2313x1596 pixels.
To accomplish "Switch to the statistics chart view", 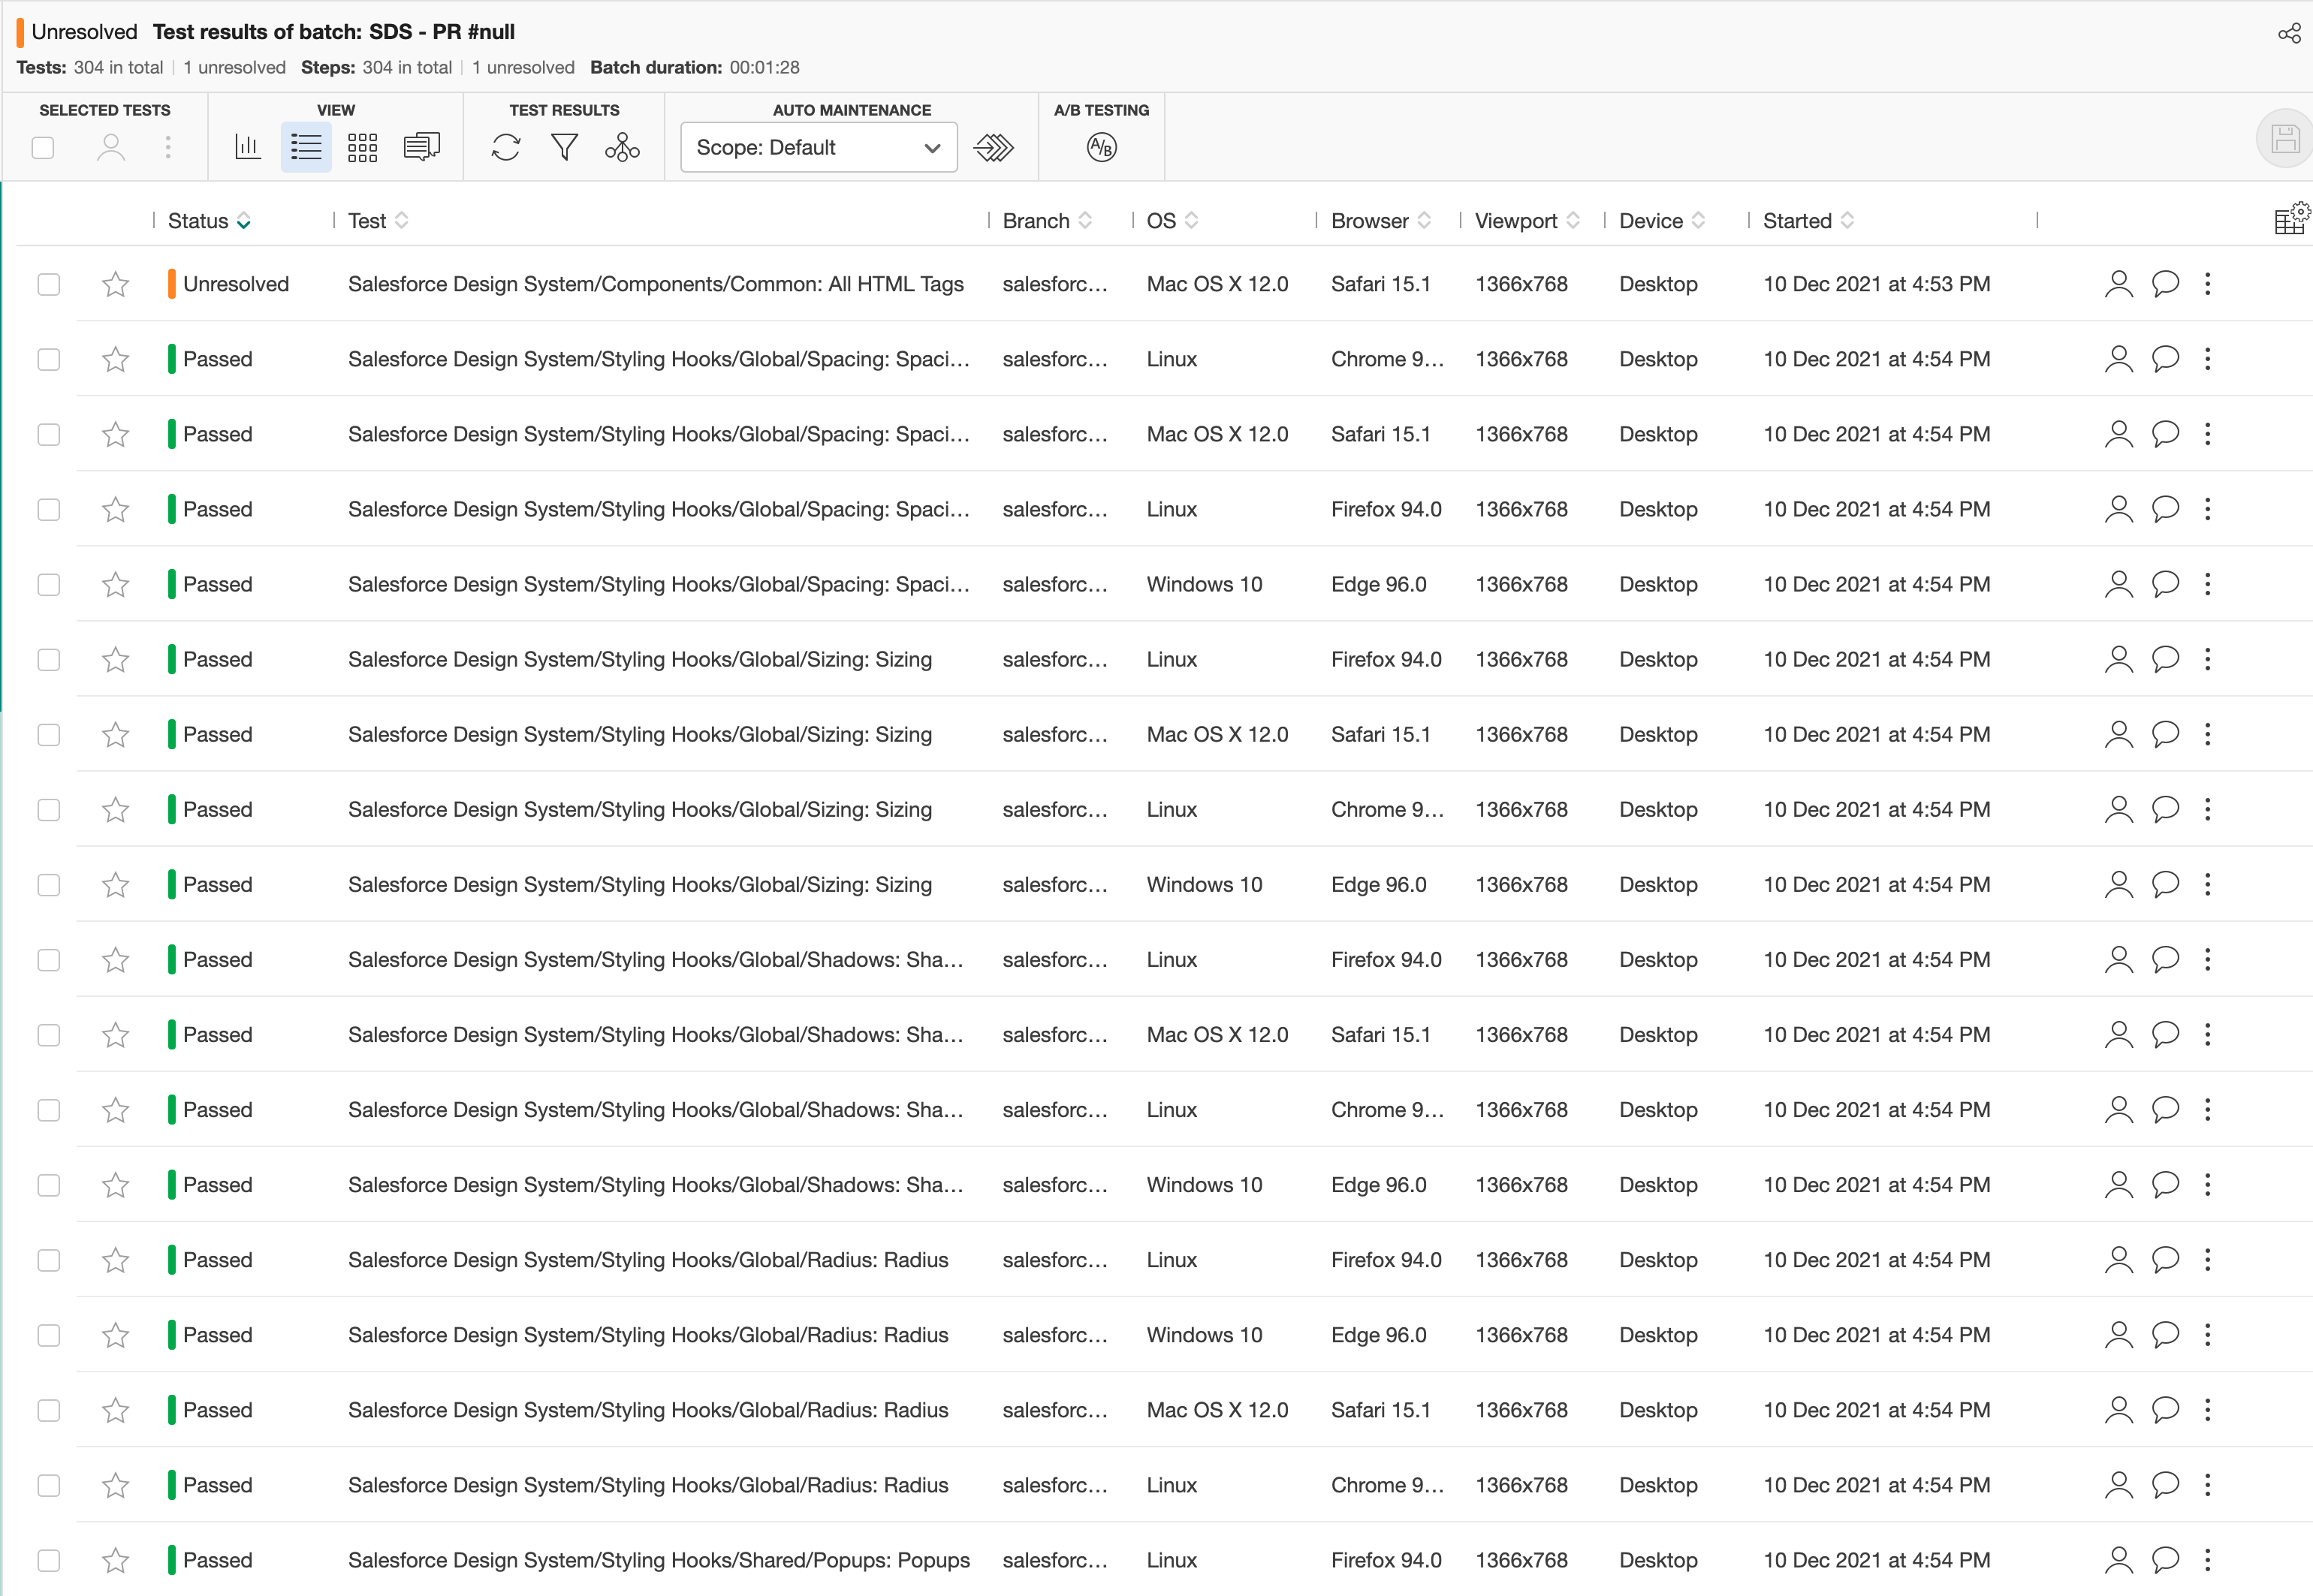I will tap(248, 146).
